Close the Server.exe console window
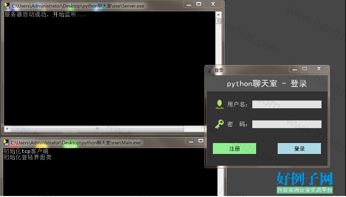 [x=213, y=4]
